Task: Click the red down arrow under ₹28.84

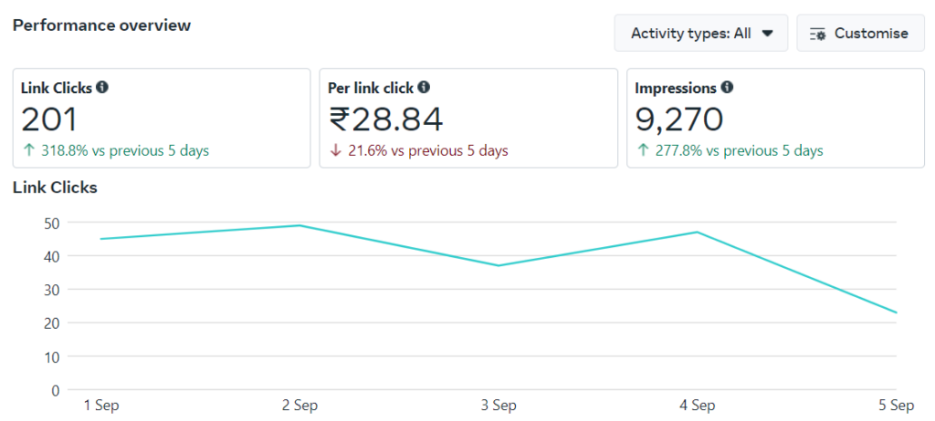Action: tap(336, 150)
